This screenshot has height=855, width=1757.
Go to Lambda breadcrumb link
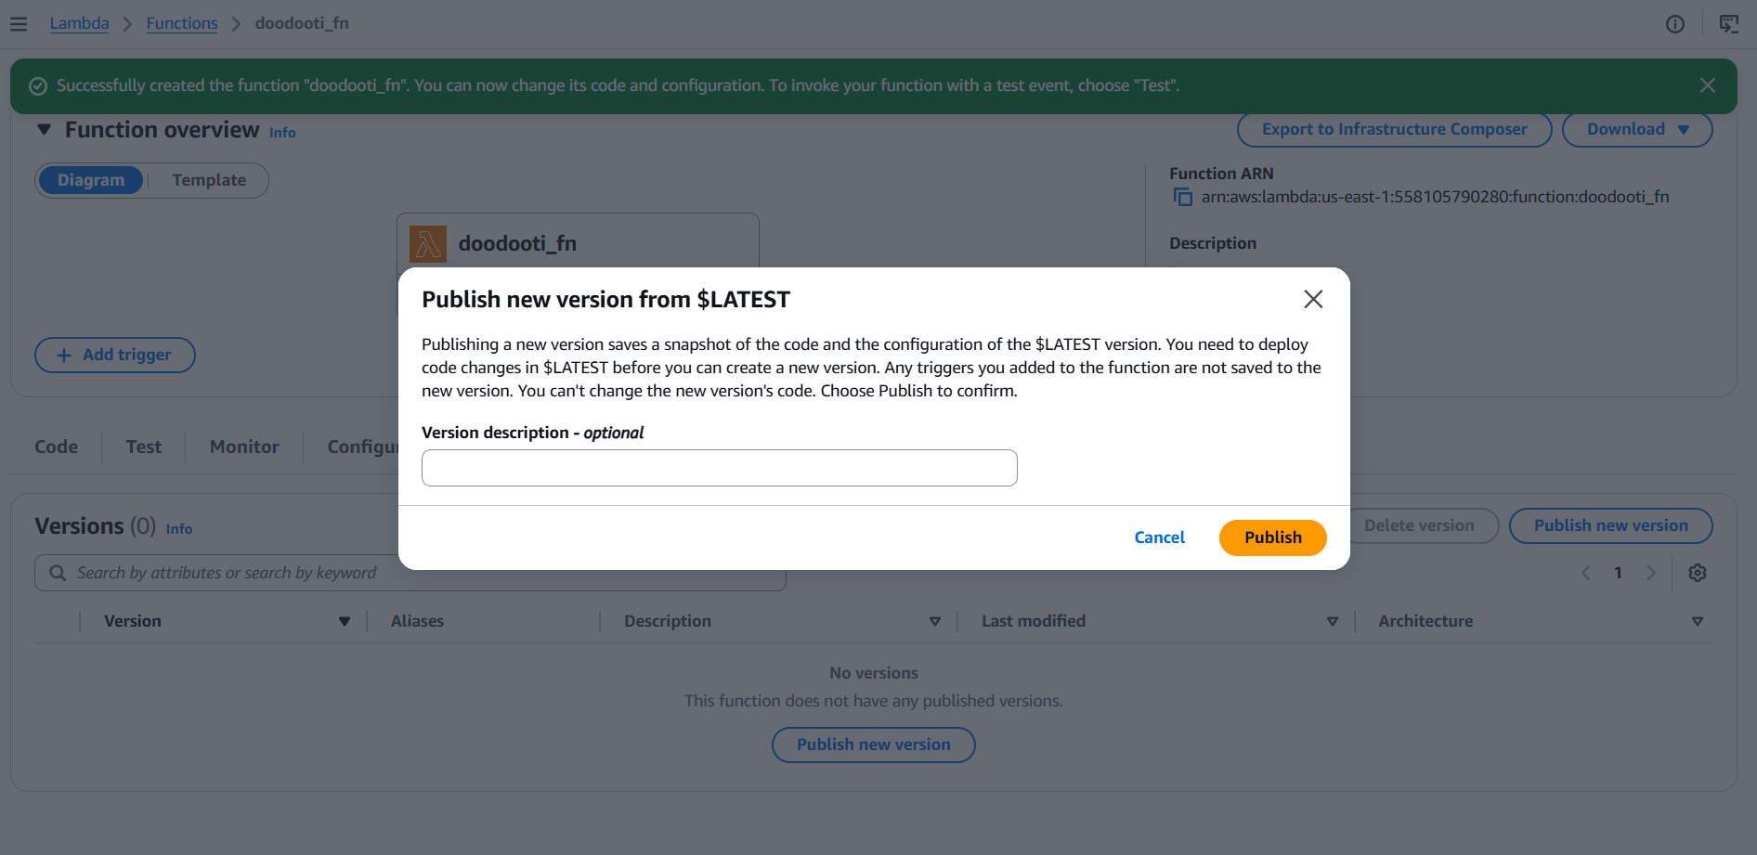coord(79,23)
